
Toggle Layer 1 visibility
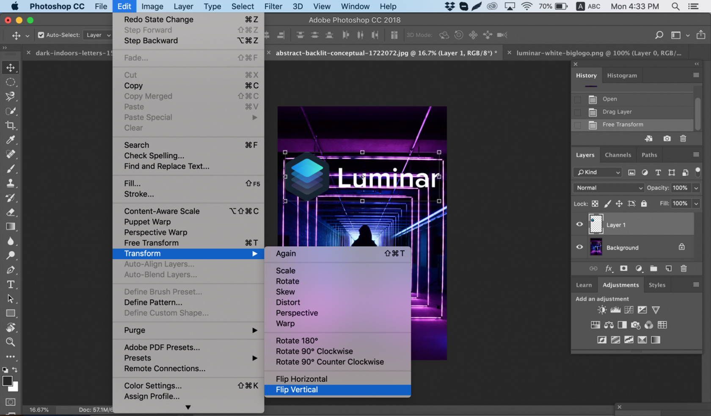coord(579,224)
